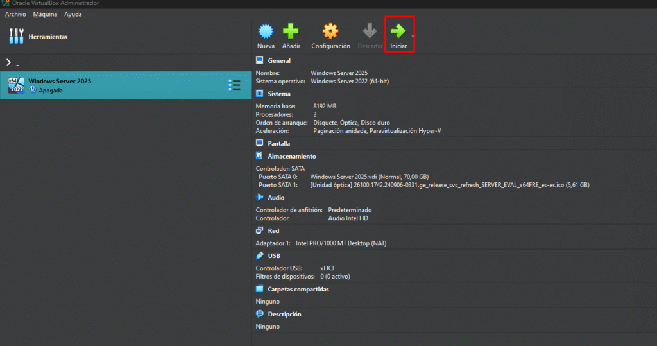Open the Ayuda menu
Image resolution: width=657 pixels, height=346 pixels.
(73, 14)
